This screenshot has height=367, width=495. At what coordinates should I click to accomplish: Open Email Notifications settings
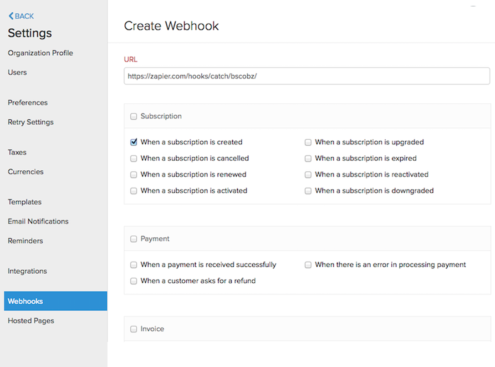(x=38, y=221)
